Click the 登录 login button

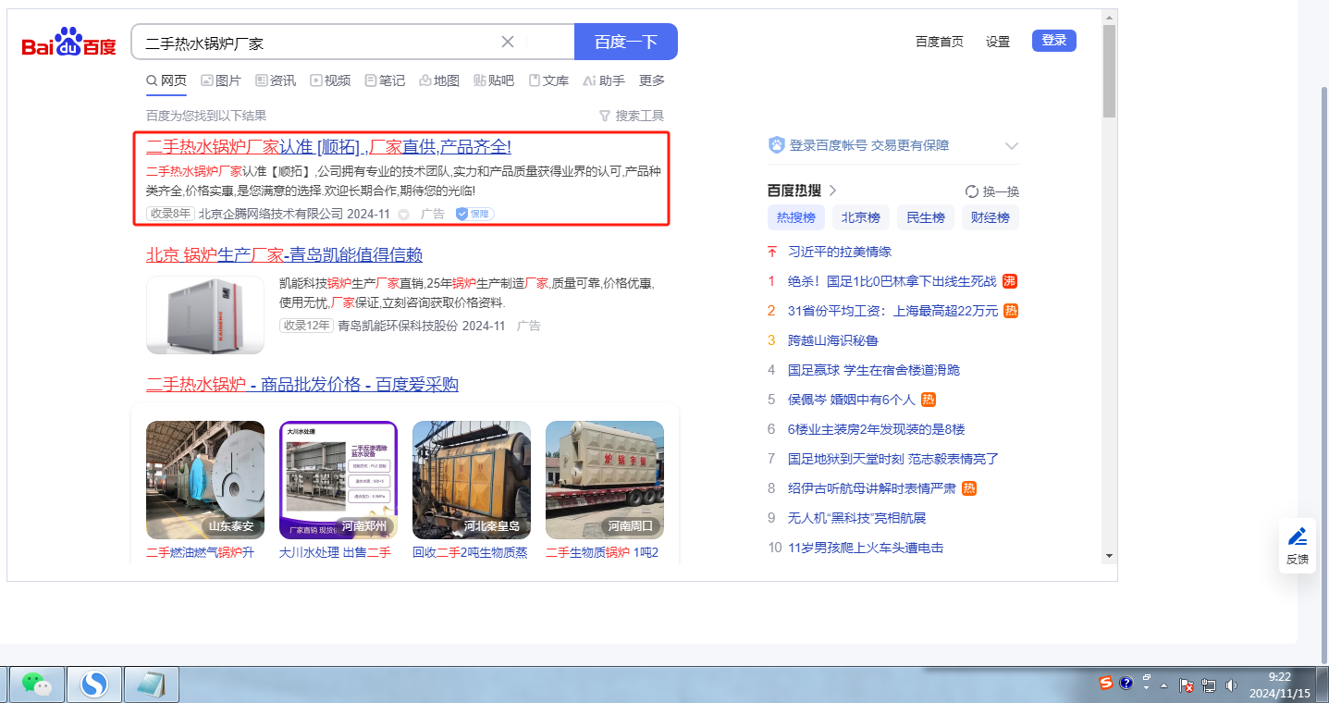pyautogui.click(x=1053, y=41)
